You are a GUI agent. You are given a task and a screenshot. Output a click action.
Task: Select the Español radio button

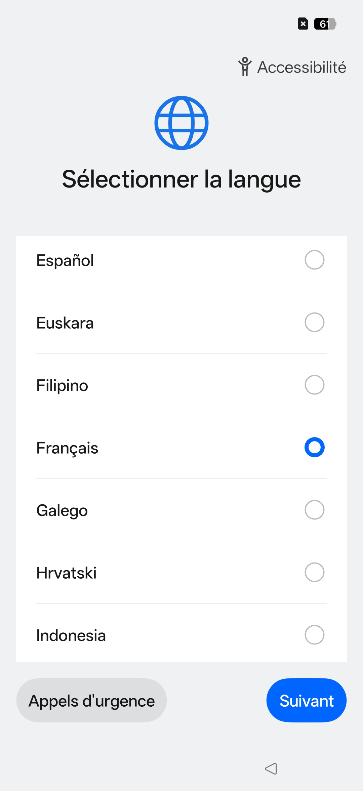coord(314,260)
